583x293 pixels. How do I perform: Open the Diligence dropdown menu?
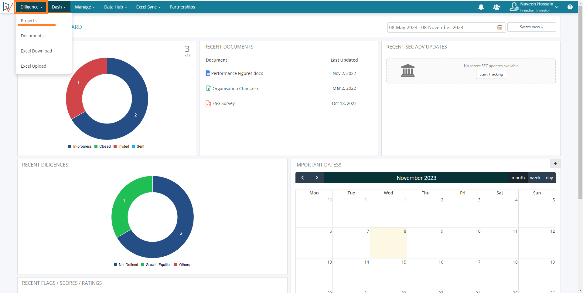coord(31,7)
